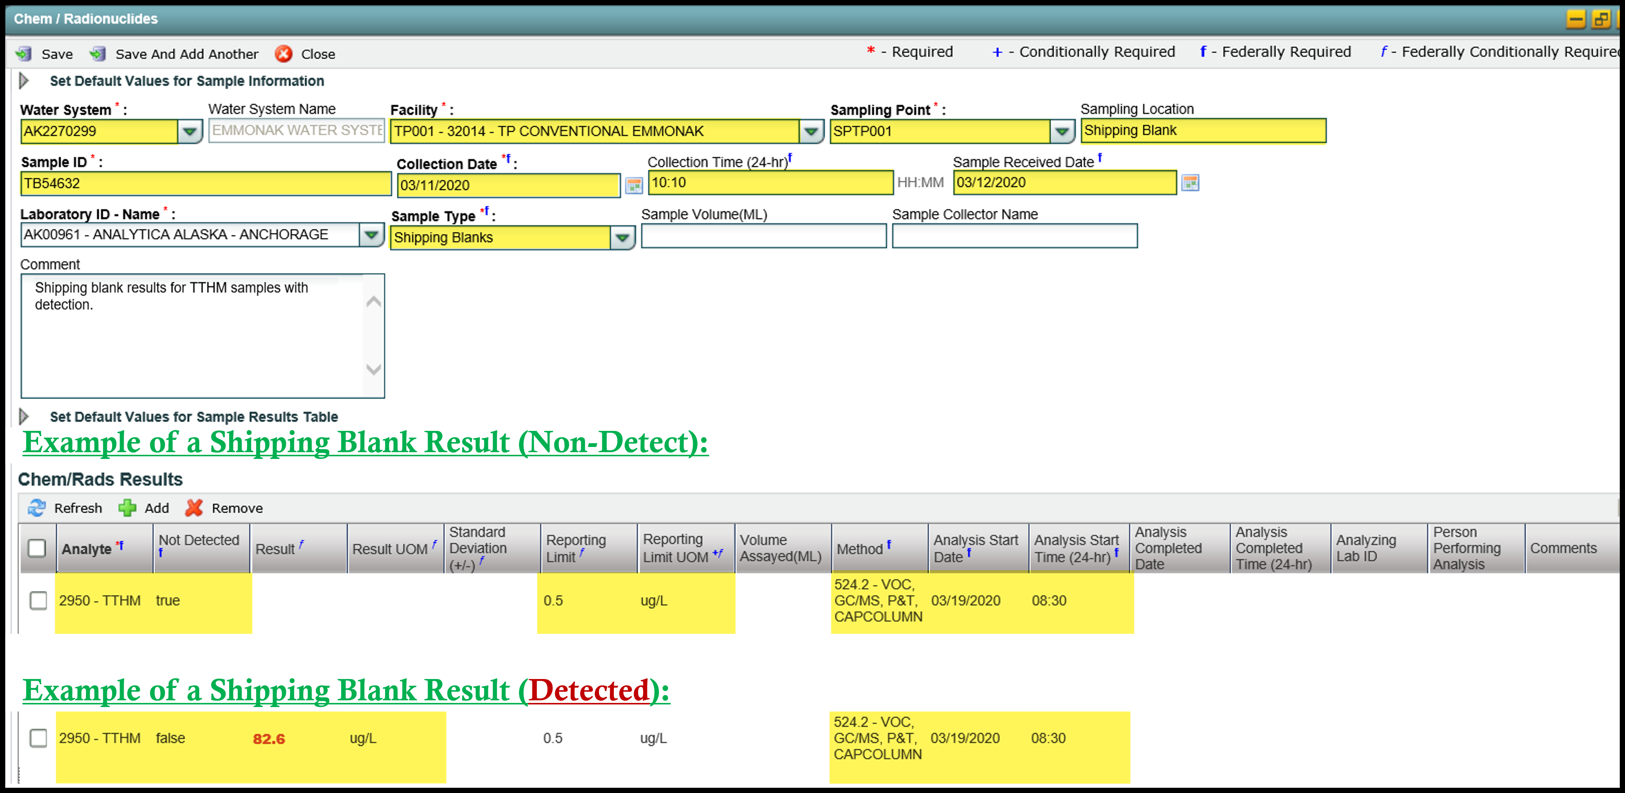1625x793 pixels.
Task: Open the Water System dropdown
Action: 189,131
